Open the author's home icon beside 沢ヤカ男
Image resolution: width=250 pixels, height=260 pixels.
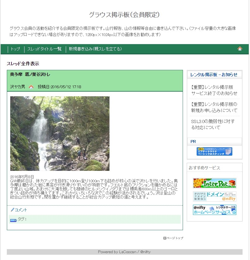click(x=31, y=87)
